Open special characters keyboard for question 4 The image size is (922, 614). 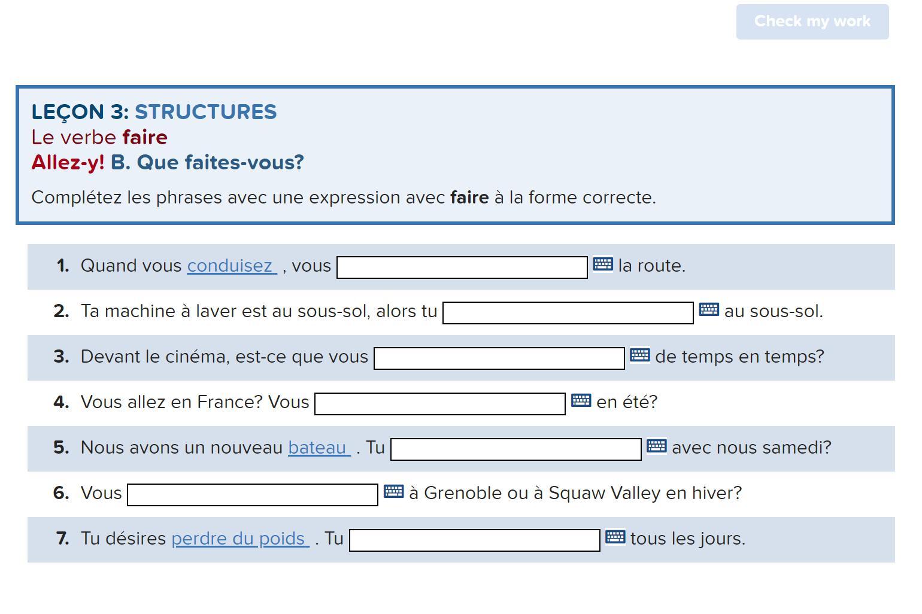click(x=581, y=400)
